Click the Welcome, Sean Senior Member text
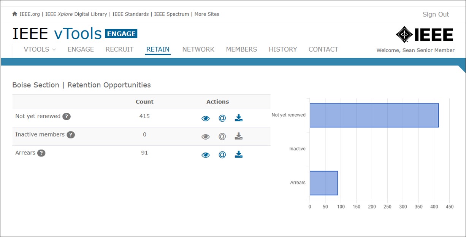The height and width of the screenshot is (237, 466). click(x=415, y=50)
